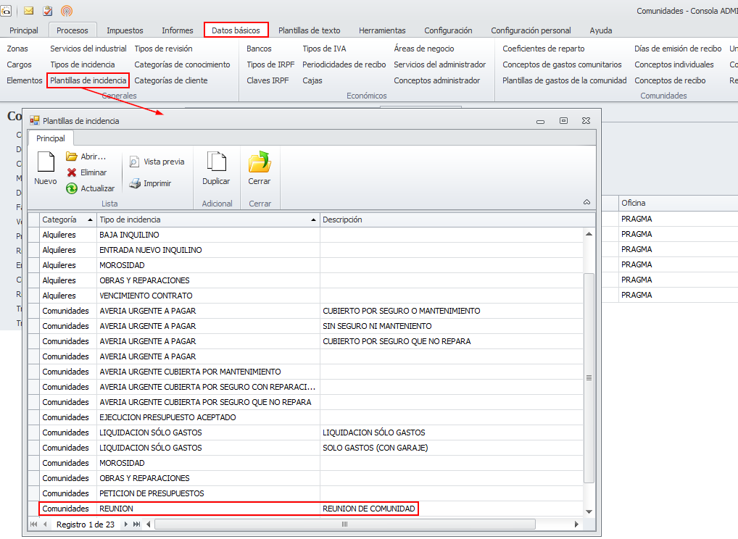738x539 pixels.
Task: Open Áreas de negocio
Action: point(424,49)
